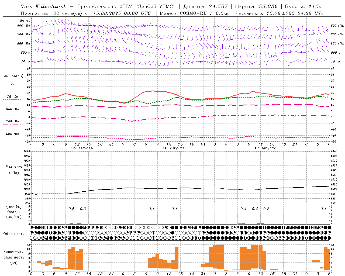Click the green dashed Td legend line
The height and width of the screenshot is (276, 345).
coord(12,99)
